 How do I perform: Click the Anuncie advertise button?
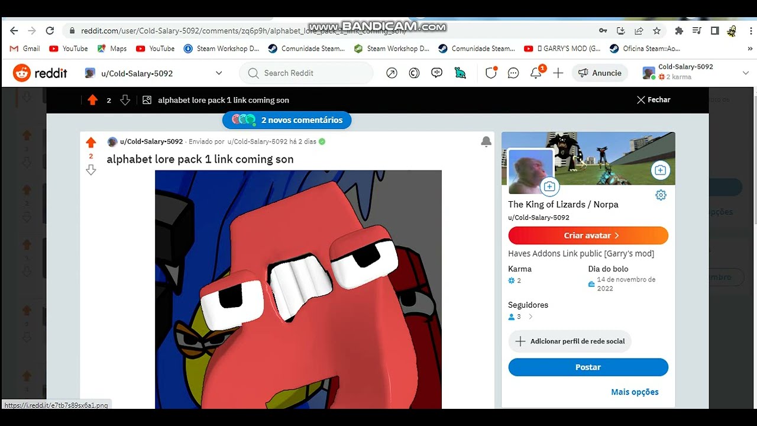tap(600, 73)
